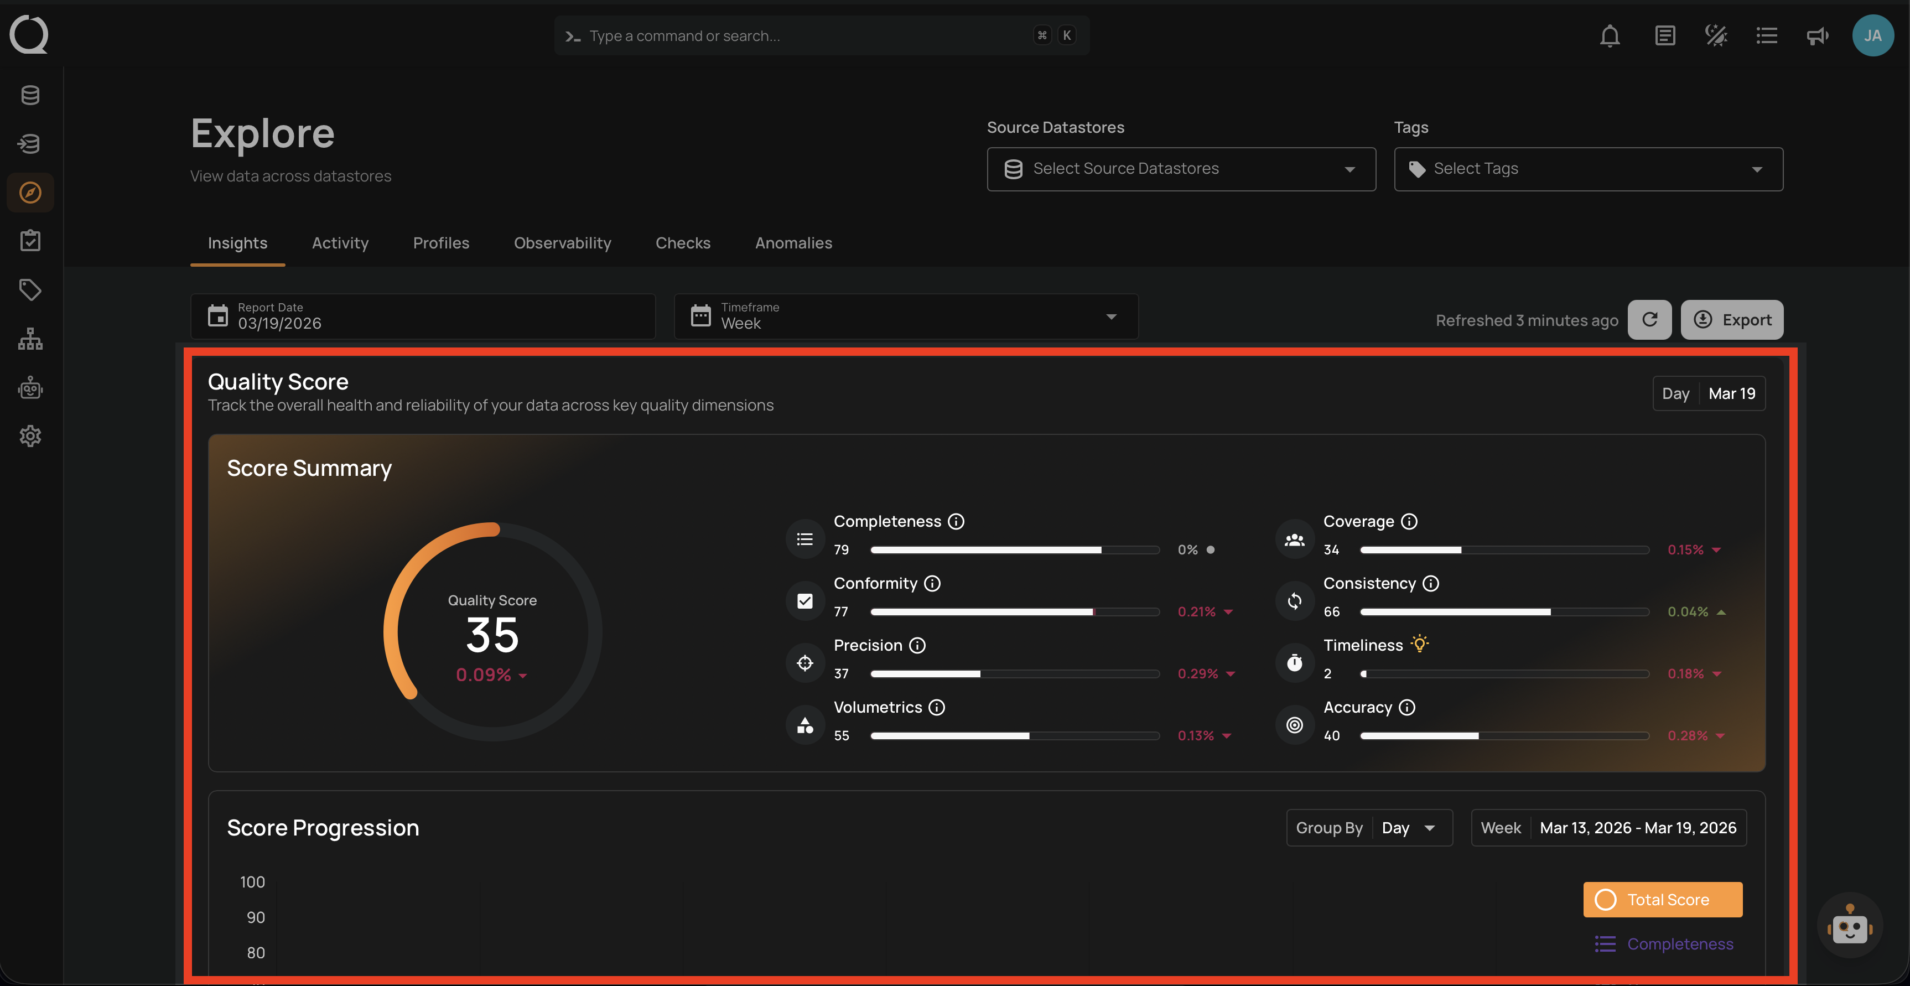Open the announcements megaphone icon
1910x986 pixels.
[x=1816, y=35]
